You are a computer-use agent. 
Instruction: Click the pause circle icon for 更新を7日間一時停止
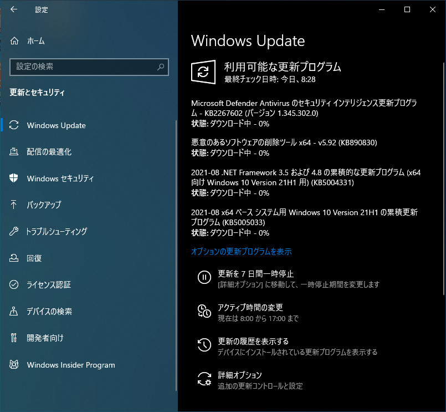tap(204, 277)
